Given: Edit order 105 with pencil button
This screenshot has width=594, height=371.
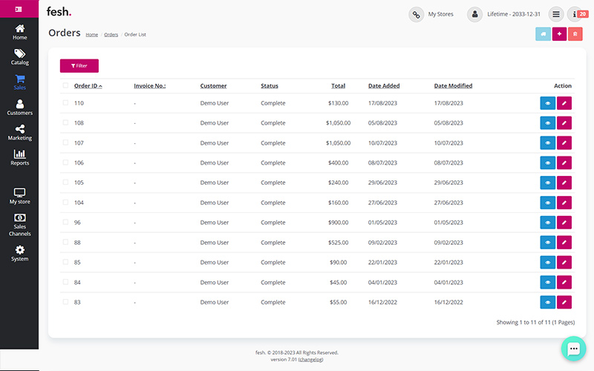Looking at the screenshot, I should pyautogui.click(x=564, y=183).
